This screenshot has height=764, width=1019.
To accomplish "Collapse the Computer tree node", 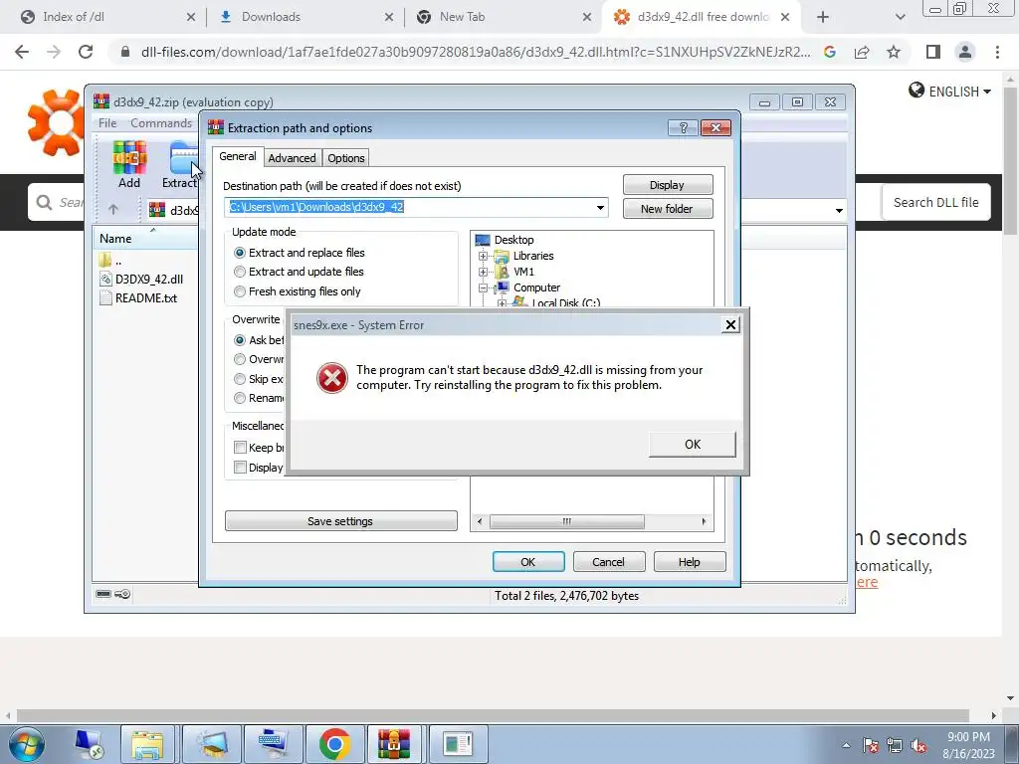I will pos(483,287).
